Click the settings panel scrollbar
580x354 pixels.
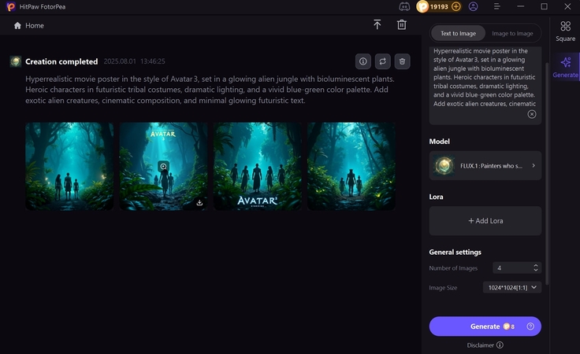(547, 174)
